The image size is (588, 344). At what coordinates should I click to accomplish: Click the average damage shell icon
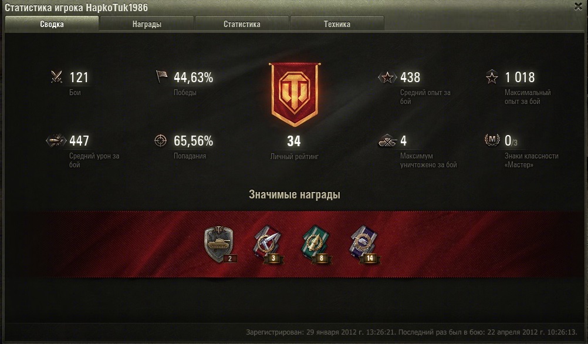coord(56,141)
